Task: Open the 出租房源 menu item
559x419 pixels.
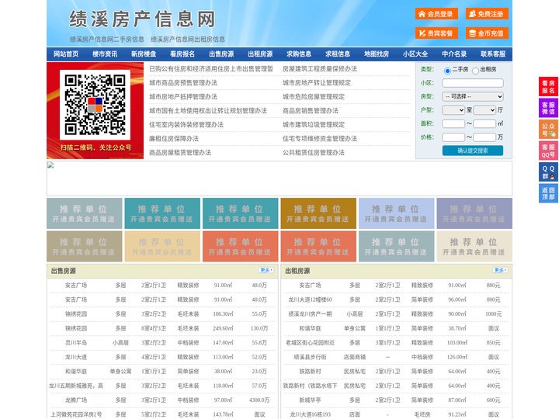Action: point(260,54)
